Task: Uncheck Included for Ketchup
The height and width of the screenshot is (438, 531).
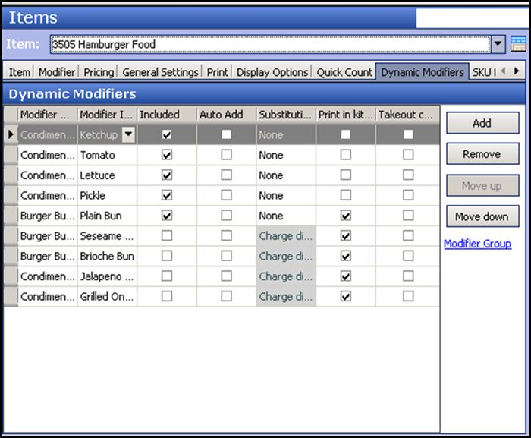Action: 167,134
